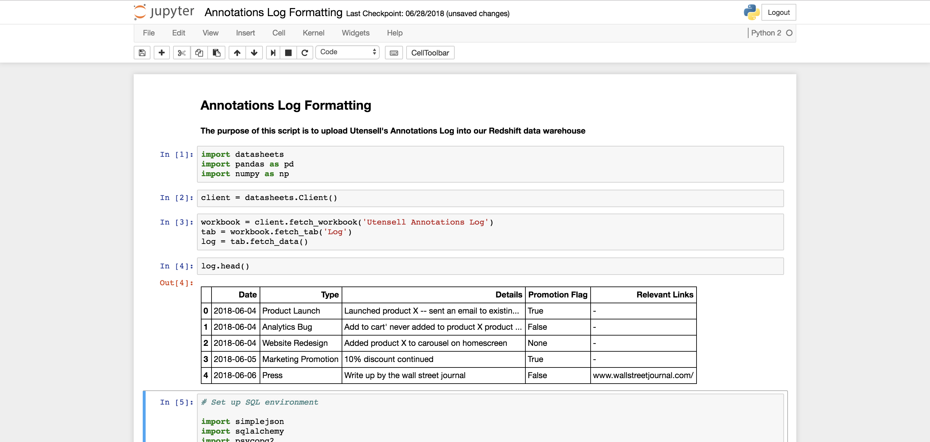
Task: Paste cells below icon
Action: tap(216, 53)
